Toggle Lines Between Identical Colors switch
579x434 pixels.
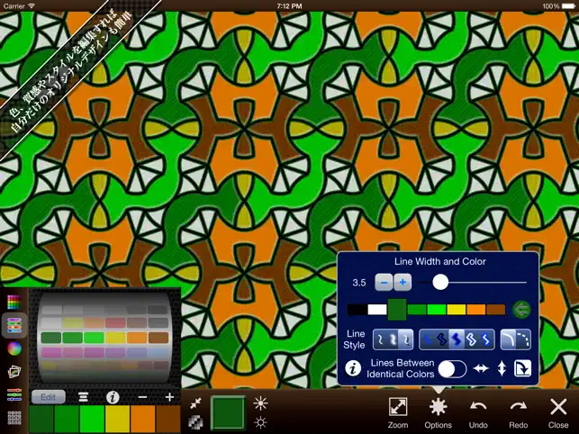[452, 368]
